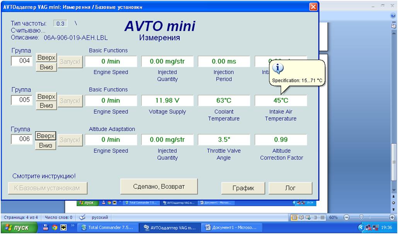Click the info icon in tooltip balloon
The width and height of the screenshot is (398, 234).
click(278, 69)
